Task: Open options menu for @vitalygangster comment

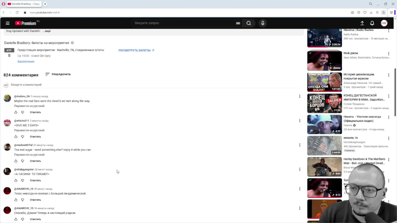Action: point(300,169)
